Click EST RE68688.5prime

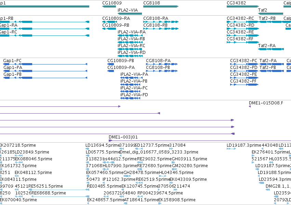point(49,193)
